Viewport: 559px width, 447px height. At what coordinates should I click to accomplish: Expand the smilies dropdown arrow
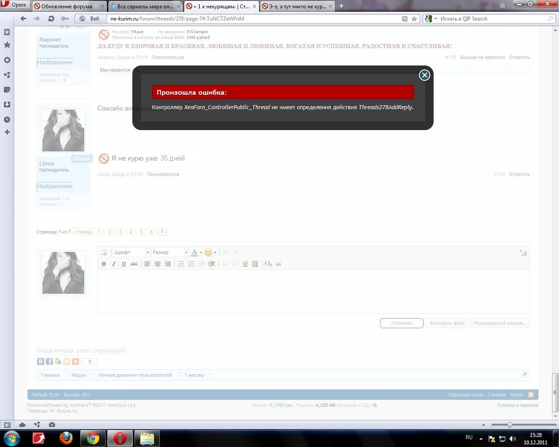pos(215,253)
